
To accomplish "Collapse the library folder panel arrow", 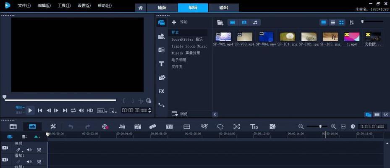I will (x=215, y=115).
